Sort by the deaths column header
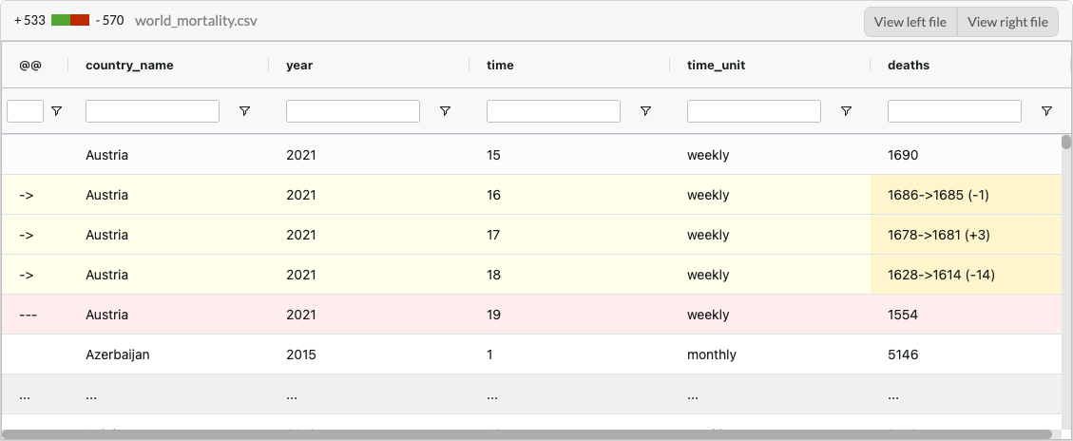The height and width of the screenshot is (441, 1073). [x=909, y=65]
